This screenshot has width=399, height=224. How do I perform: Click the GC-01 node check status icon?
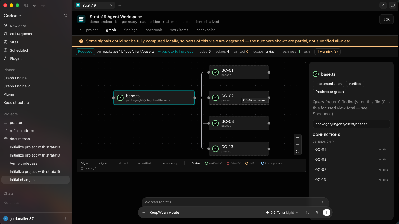(x=215, y=72)
